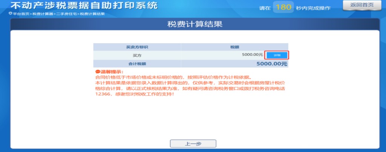Click the 买方 cell in the table

point(137,56)
